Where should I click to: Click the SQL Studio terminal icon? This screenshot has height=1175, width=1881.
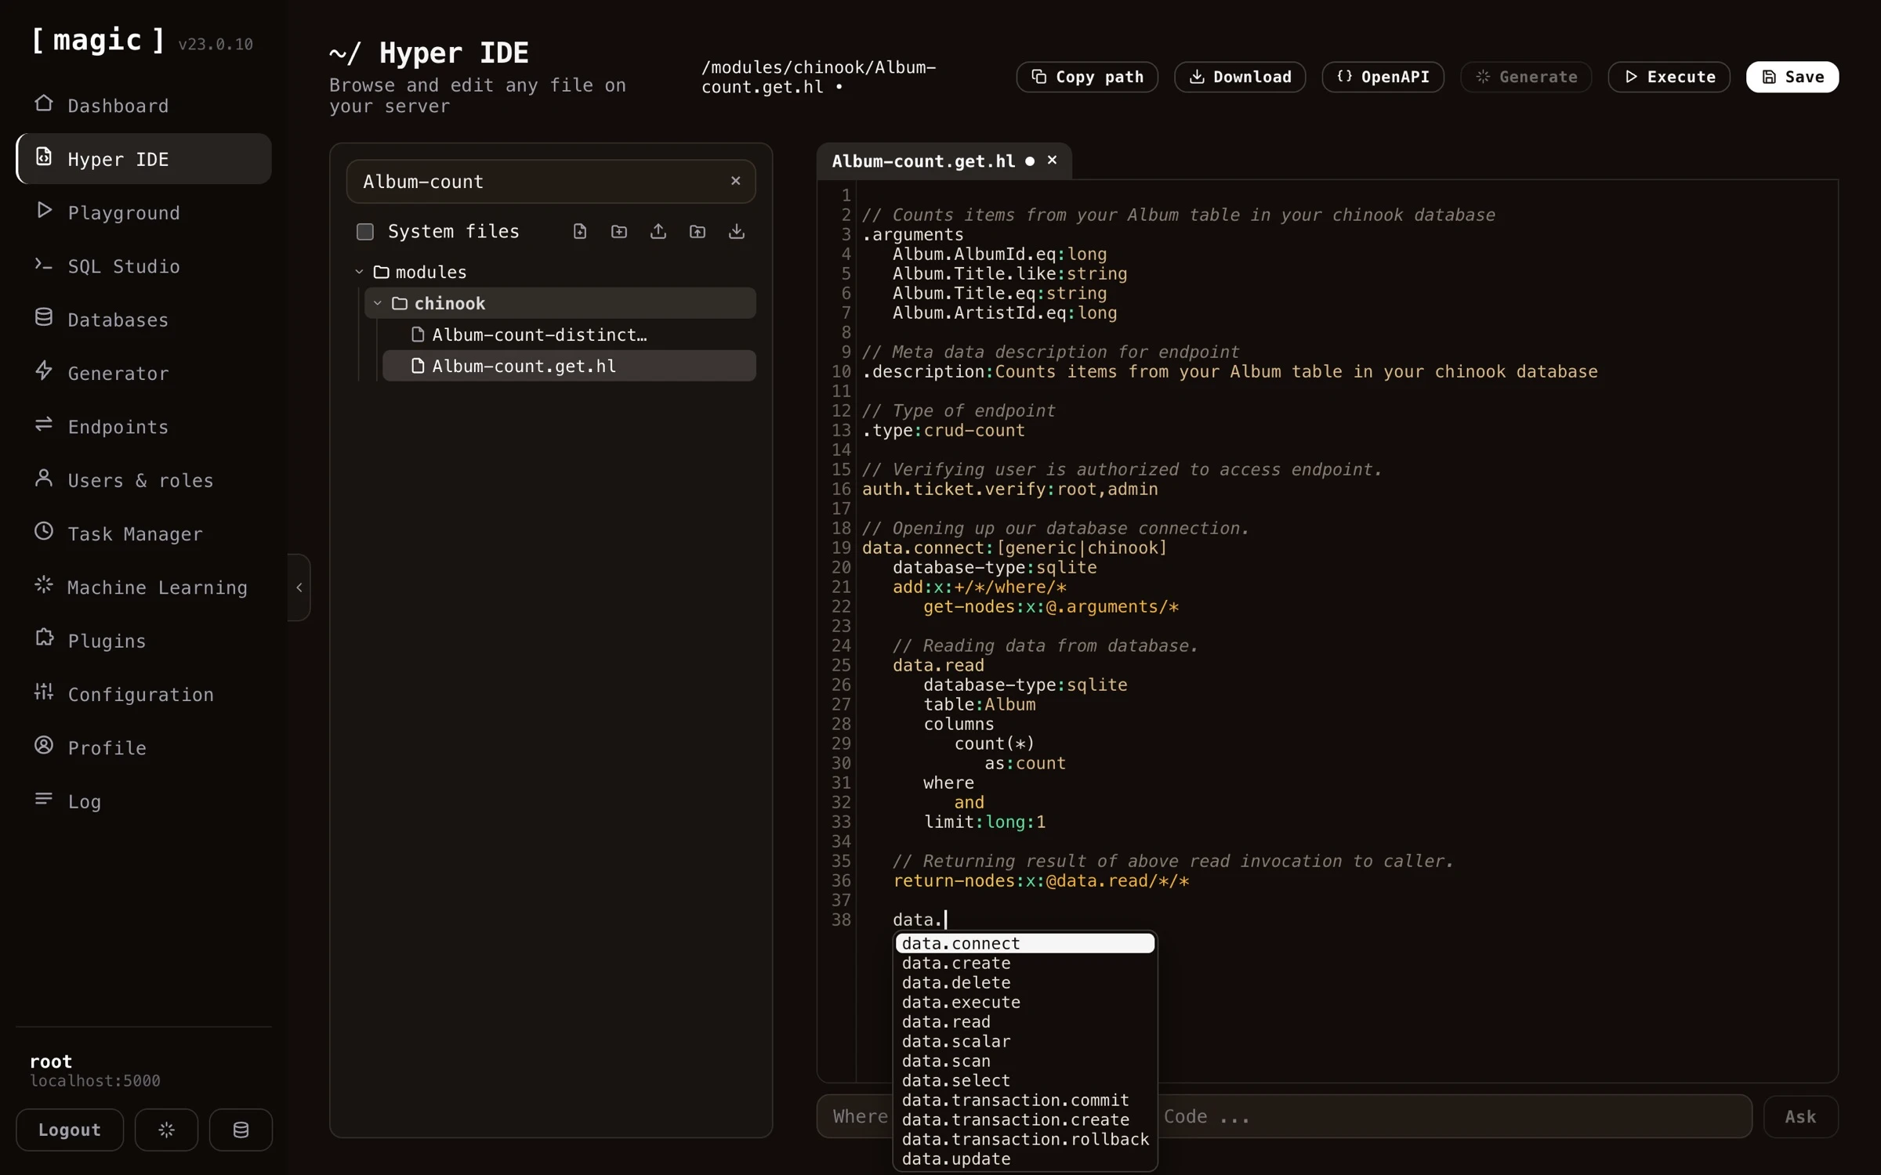44,265
